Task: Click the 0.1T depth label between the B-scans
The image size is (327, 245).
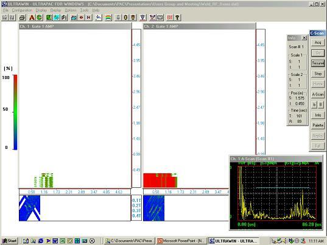Action: (x=136, y=200)
